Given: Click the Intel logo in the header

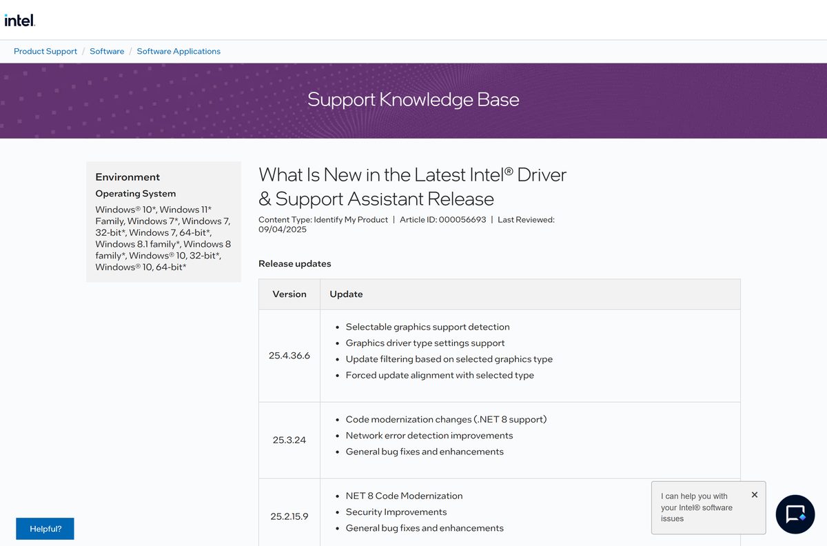Looking at the screenshot, I should coord(19,20).
